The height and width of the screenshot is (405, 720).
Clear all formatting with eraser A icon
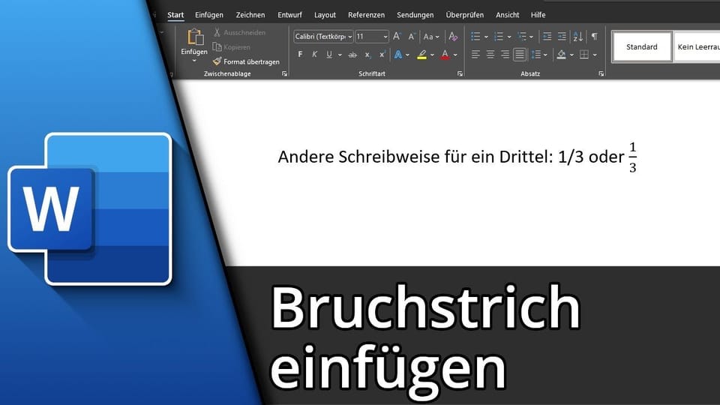coord(453,36)
